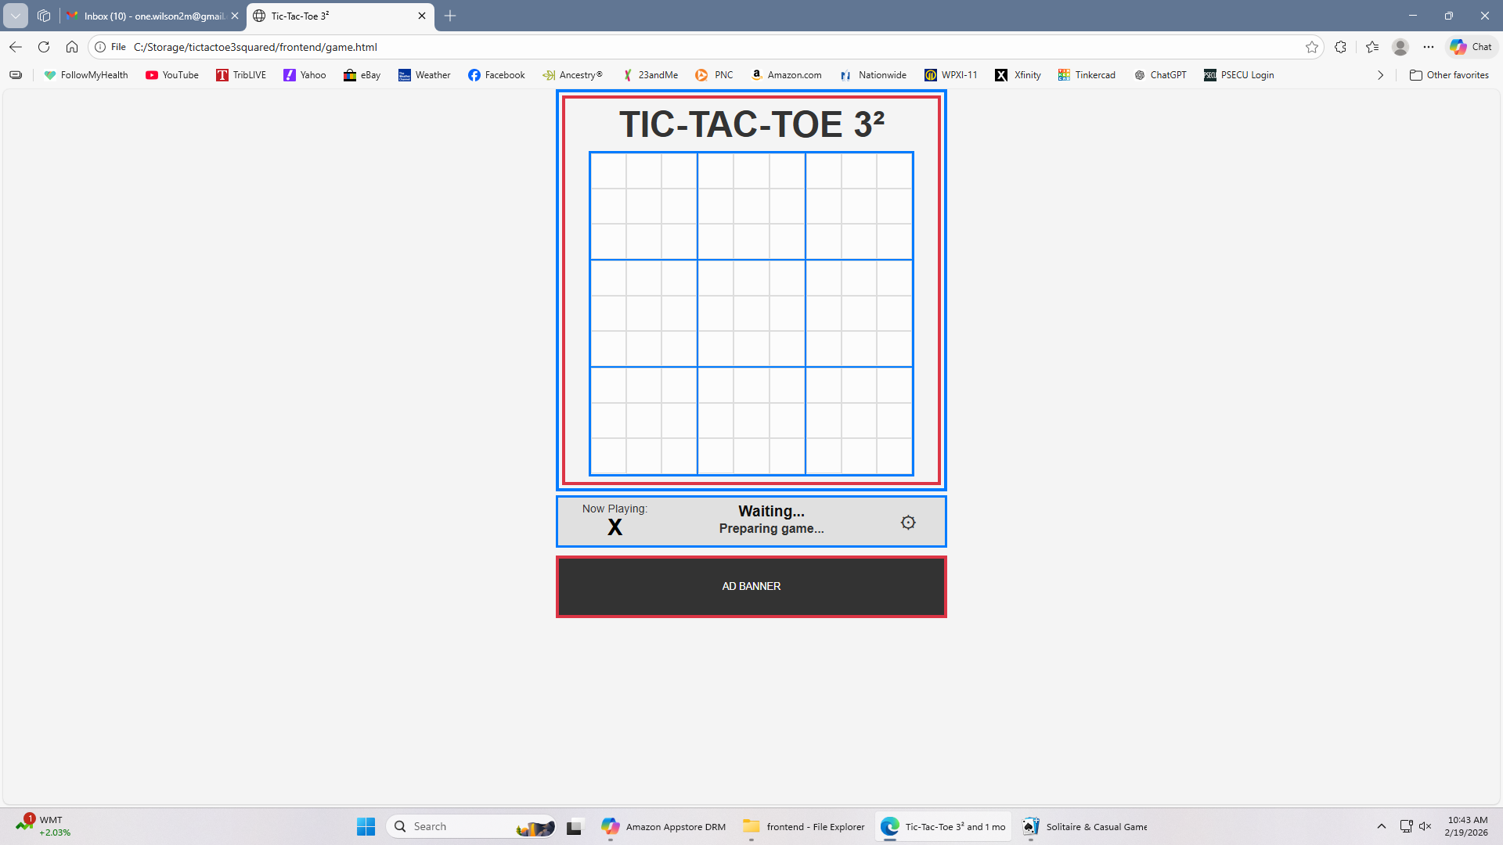Open the ChatGPT bookmark shortcut
This screenshot has height=845, width=1503.
1161,74
